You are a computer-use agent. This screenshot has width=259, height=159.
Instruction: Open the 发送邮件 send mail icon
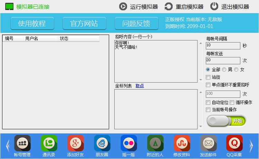point(209,143)
